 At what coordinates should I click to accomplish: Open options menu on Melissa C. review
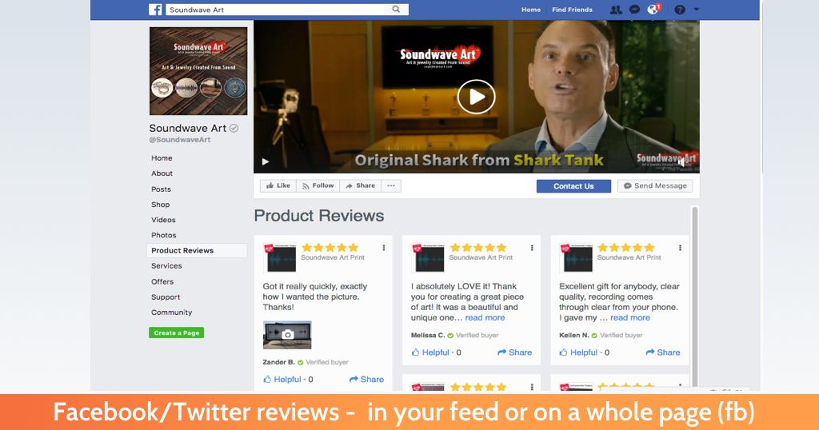532,249
